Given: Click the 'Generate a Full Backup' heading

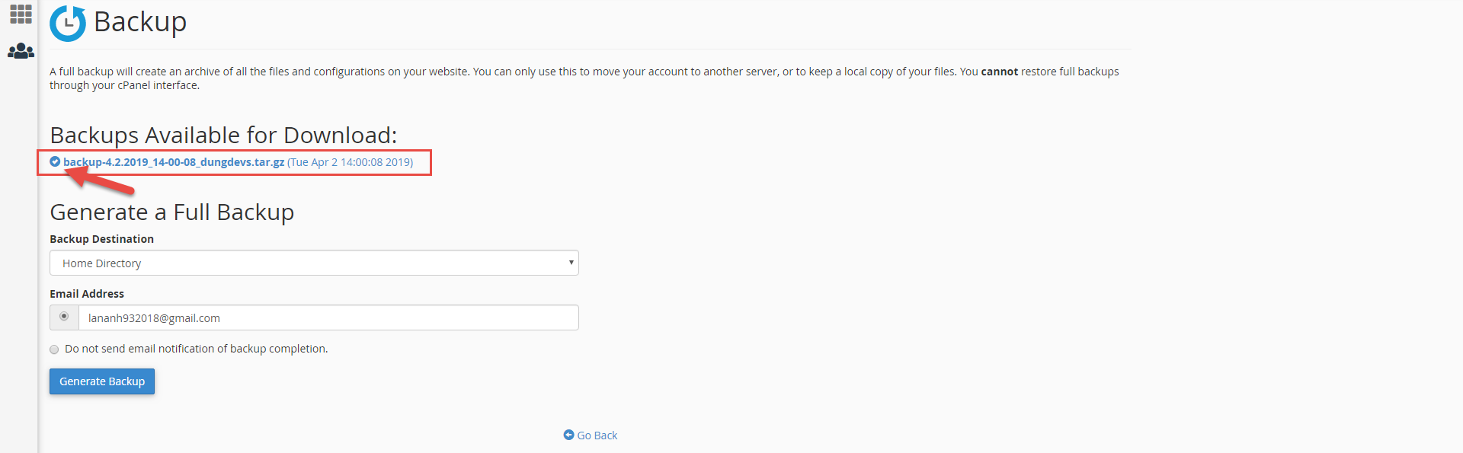Looking at the screenshot, I should [171, 212].
